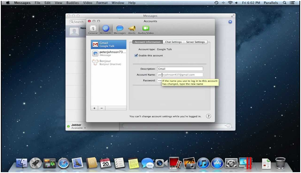Screen dimensions: 301x173
Task: Open the General preferences pane
Action: point(93,30)
